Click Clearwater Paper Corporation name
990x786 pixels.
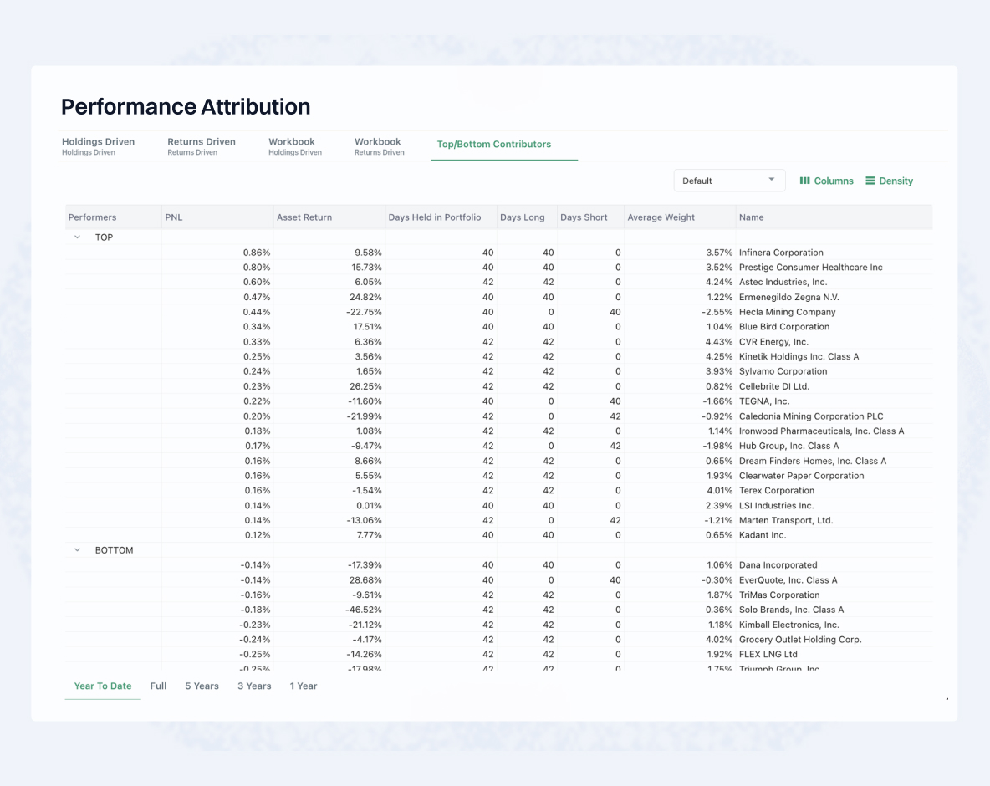click(801, 476)
